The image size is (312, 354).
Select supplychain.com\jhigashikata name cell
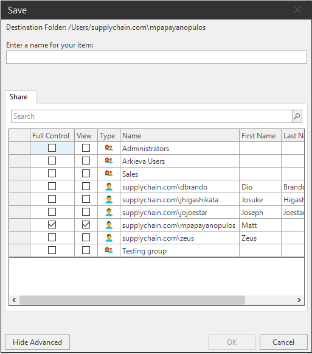179,199
